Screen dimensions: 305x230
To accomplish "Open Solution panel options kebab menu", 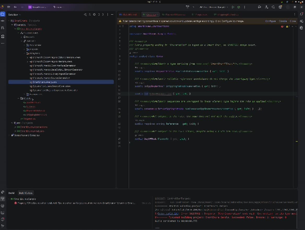I will [108, 15].
